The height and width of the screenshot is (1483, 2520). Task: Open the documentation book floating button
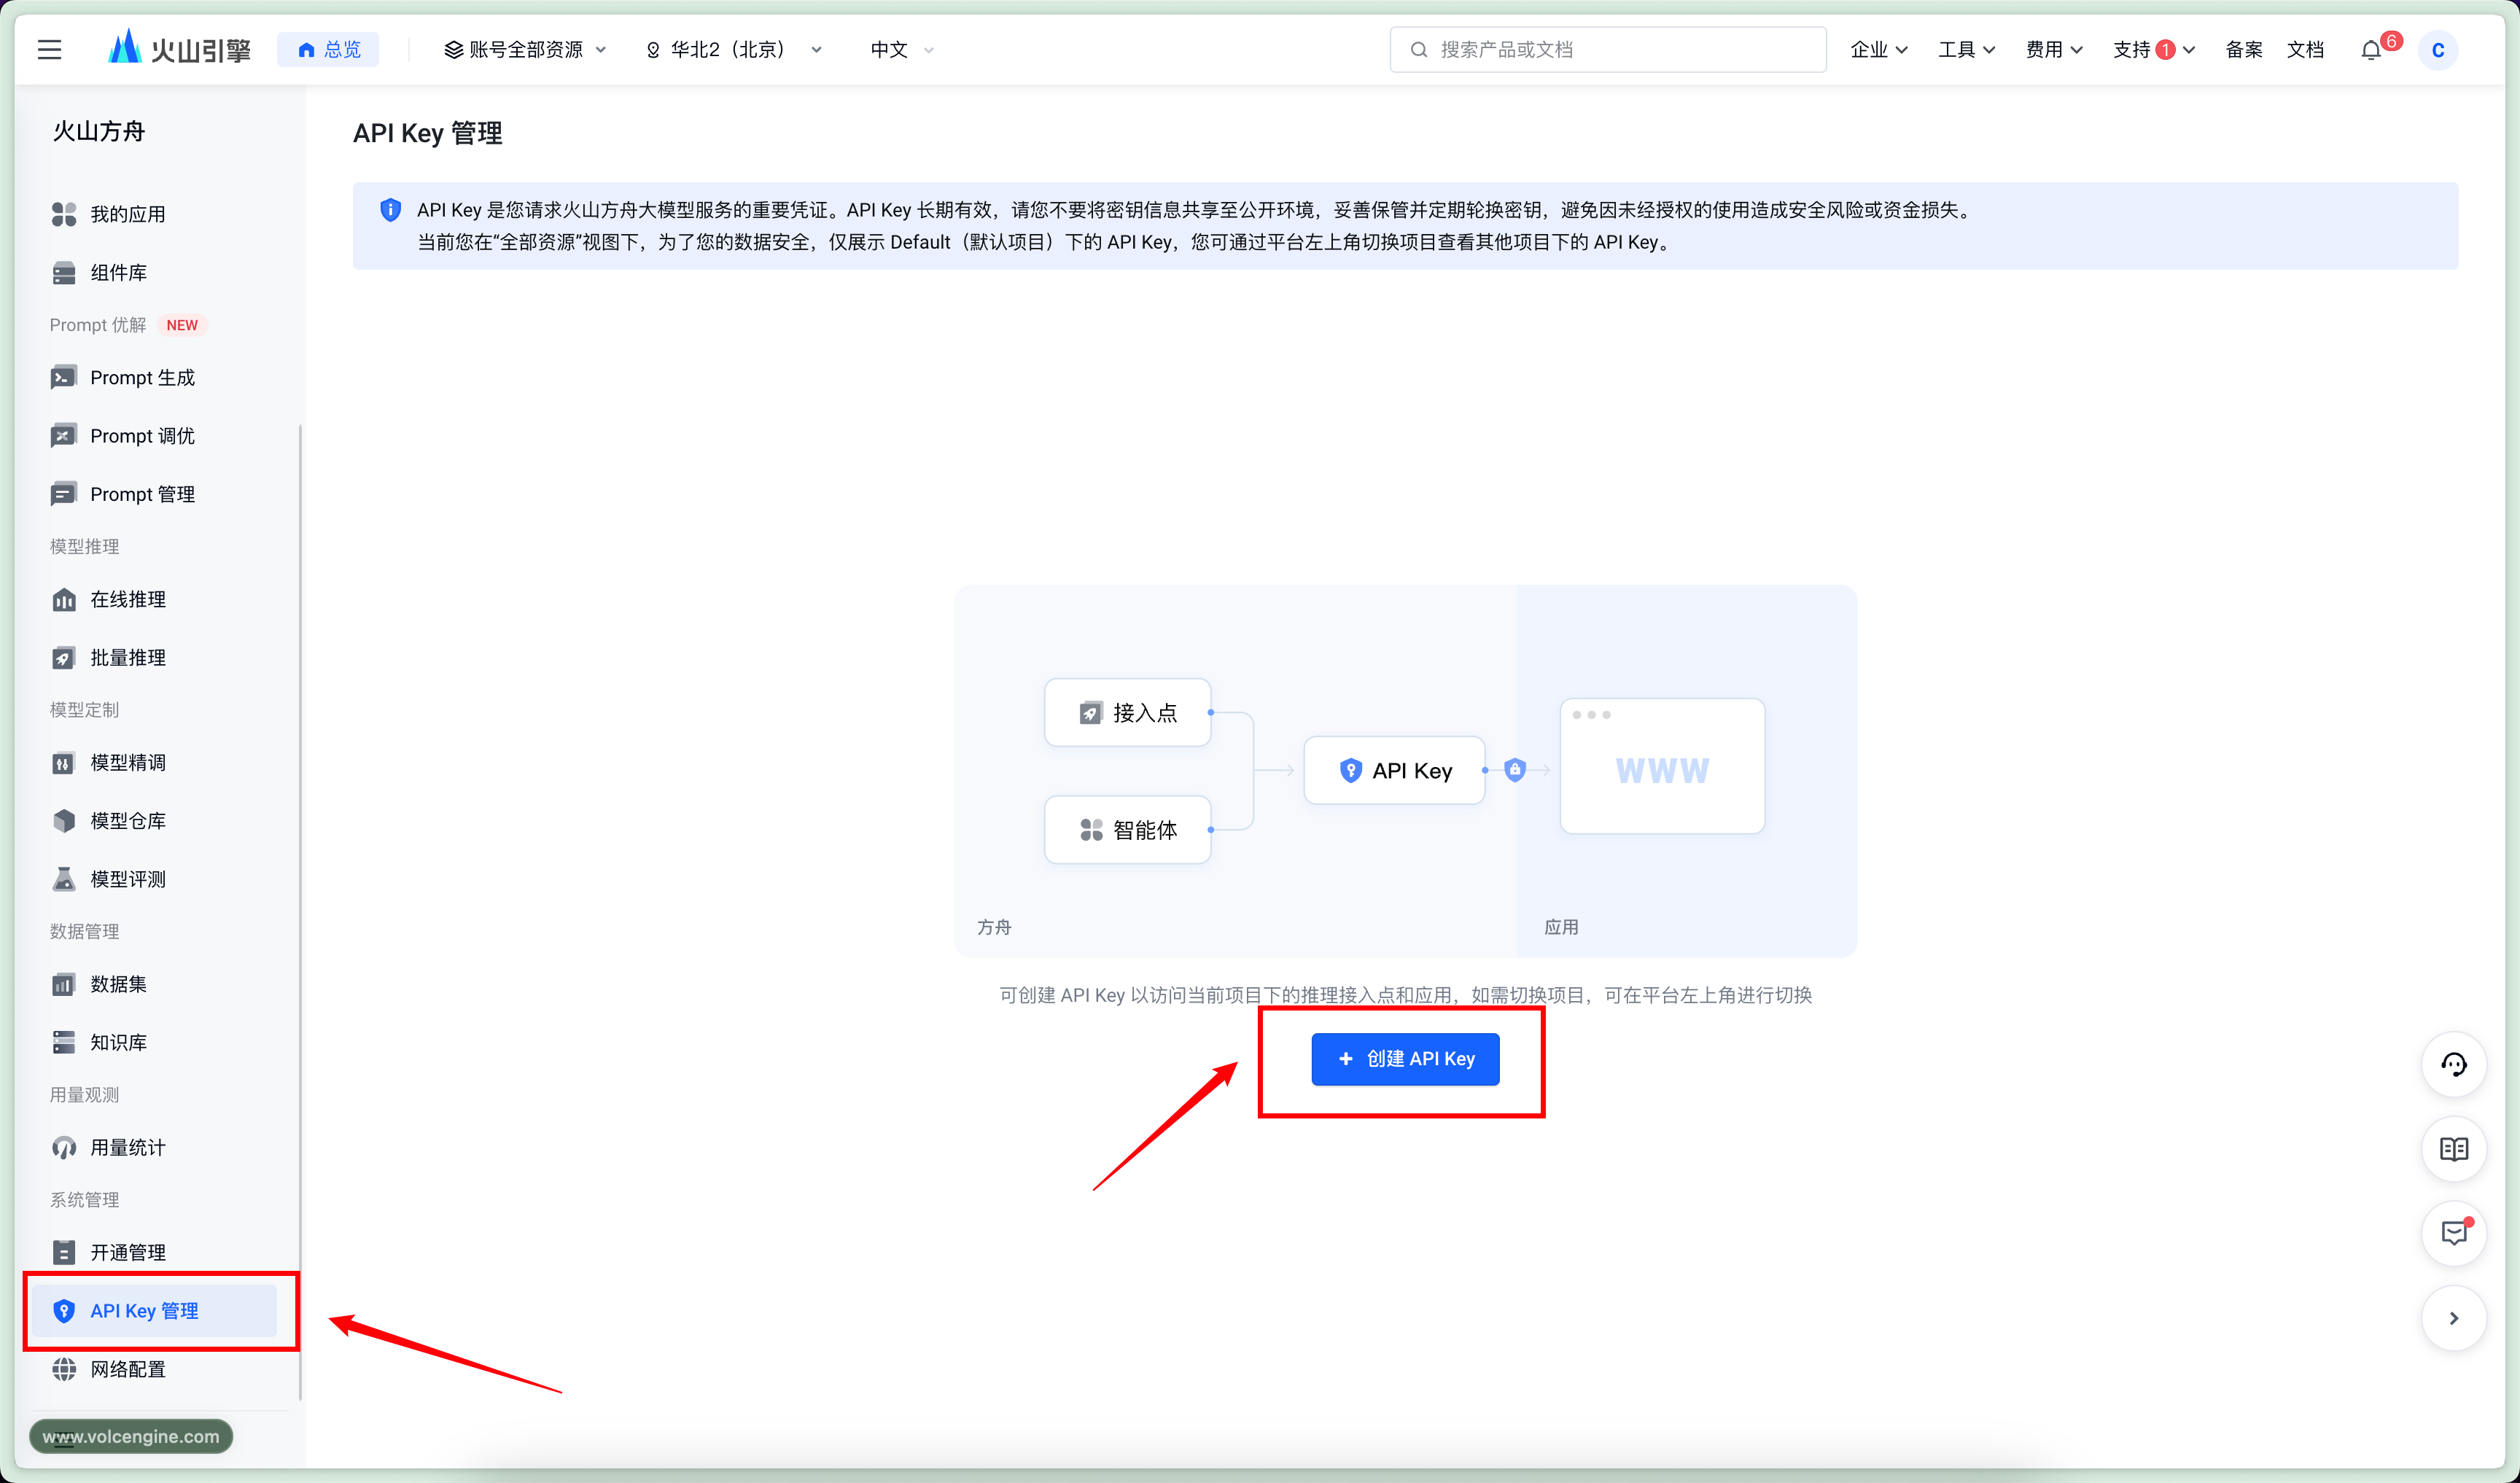[x=2453, y=1149]
